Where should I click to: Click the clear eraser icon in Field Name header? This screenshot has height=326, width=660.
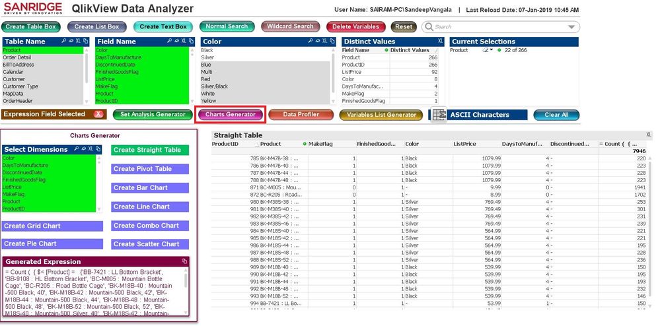[x=176, y=41]
